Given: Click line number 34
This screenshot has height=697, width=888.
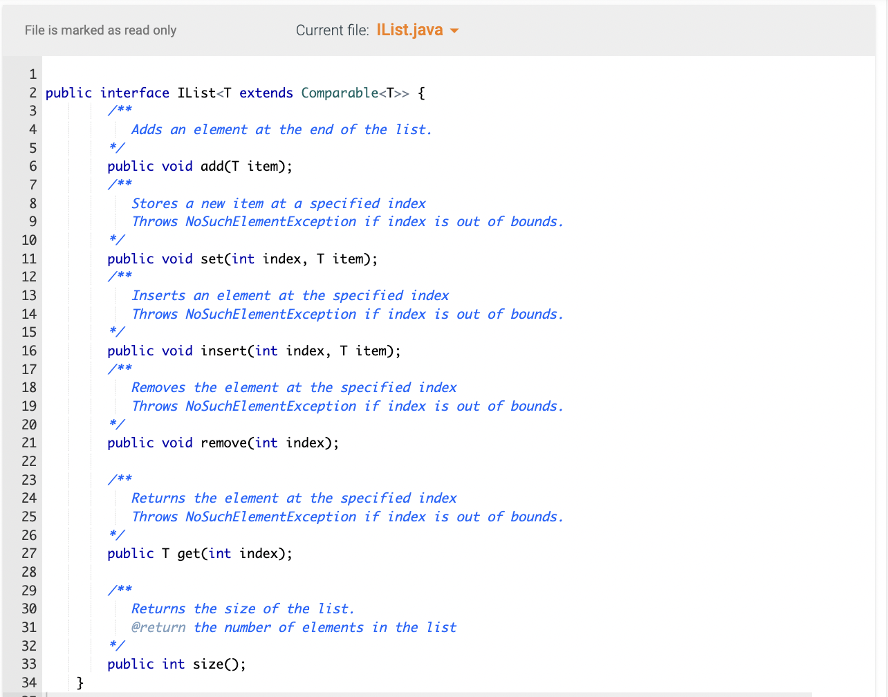Looking at the screenshot, I should click(x=29, y=682).
